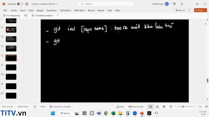Select slide 14 thumbnail

coord(11,39)
